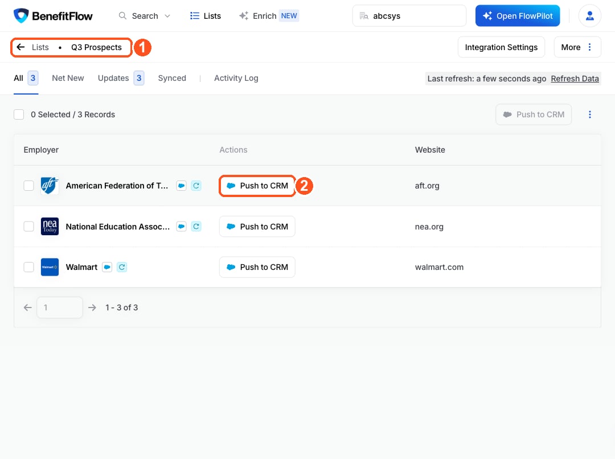Open the table's vertical three-dot menu
Screen dimensions: 615x459
(589, 114)
